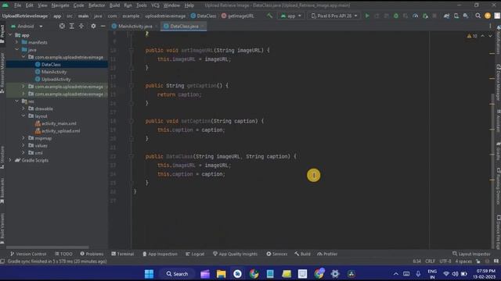Open the Layout Inspector tool window

click(x=471, y=254)
